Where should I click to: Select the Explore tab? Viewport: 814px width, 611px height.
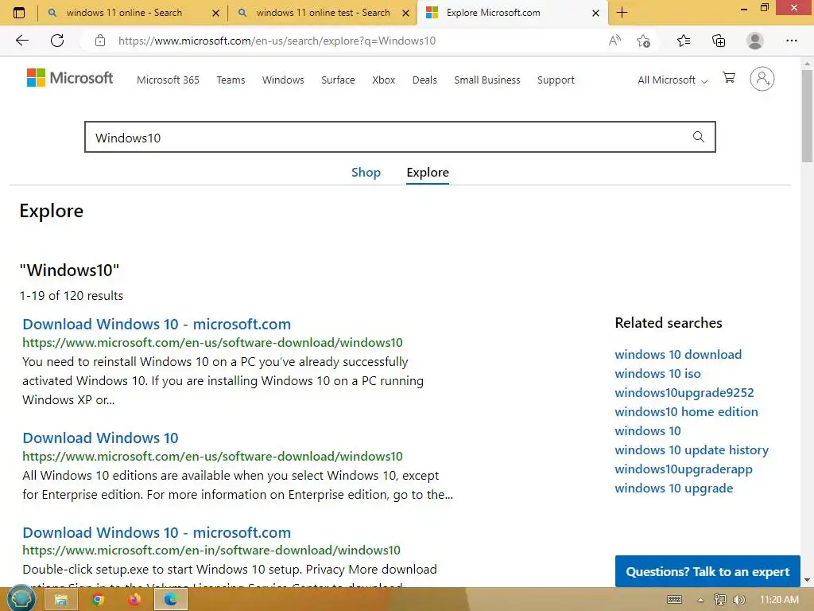click(428, 173)
